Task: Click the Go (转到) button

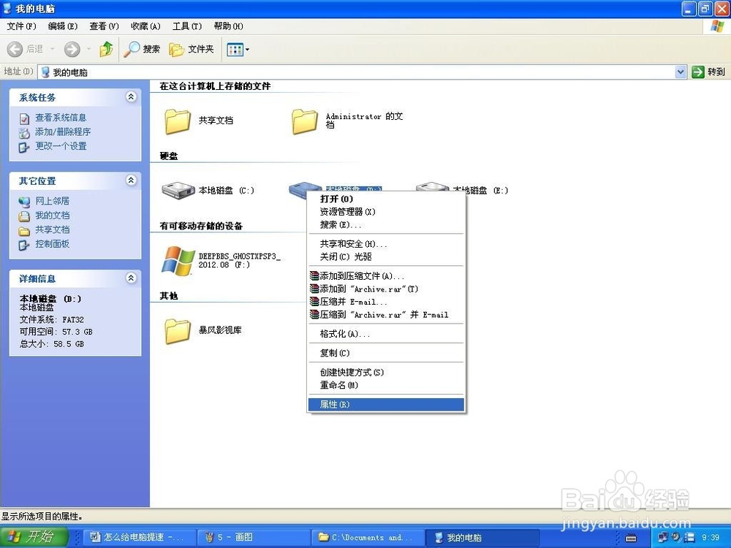Action: click(x=708, y=72)
